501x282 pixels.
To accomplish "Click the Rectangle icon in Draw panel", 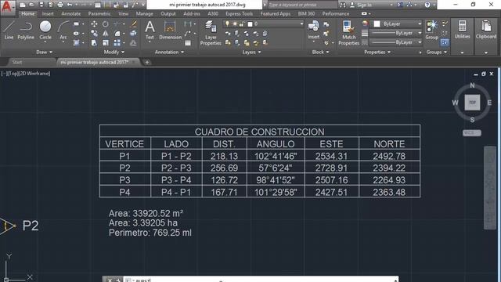I will (77, 24).
